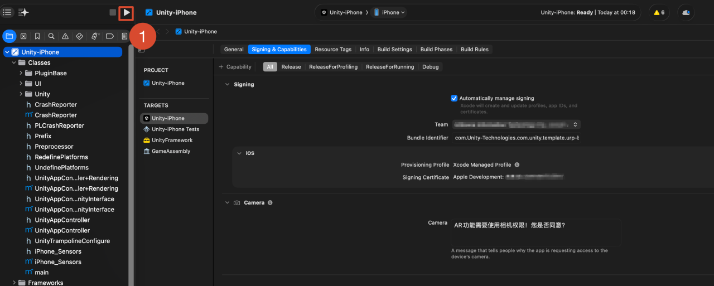
Task: Select the ReleaseForProfiling configuration filter
Action: (334, 67)
